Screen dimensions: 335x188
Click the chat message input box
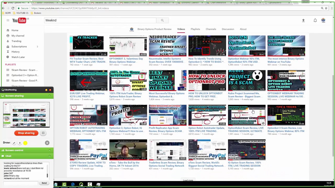[21, 183]
